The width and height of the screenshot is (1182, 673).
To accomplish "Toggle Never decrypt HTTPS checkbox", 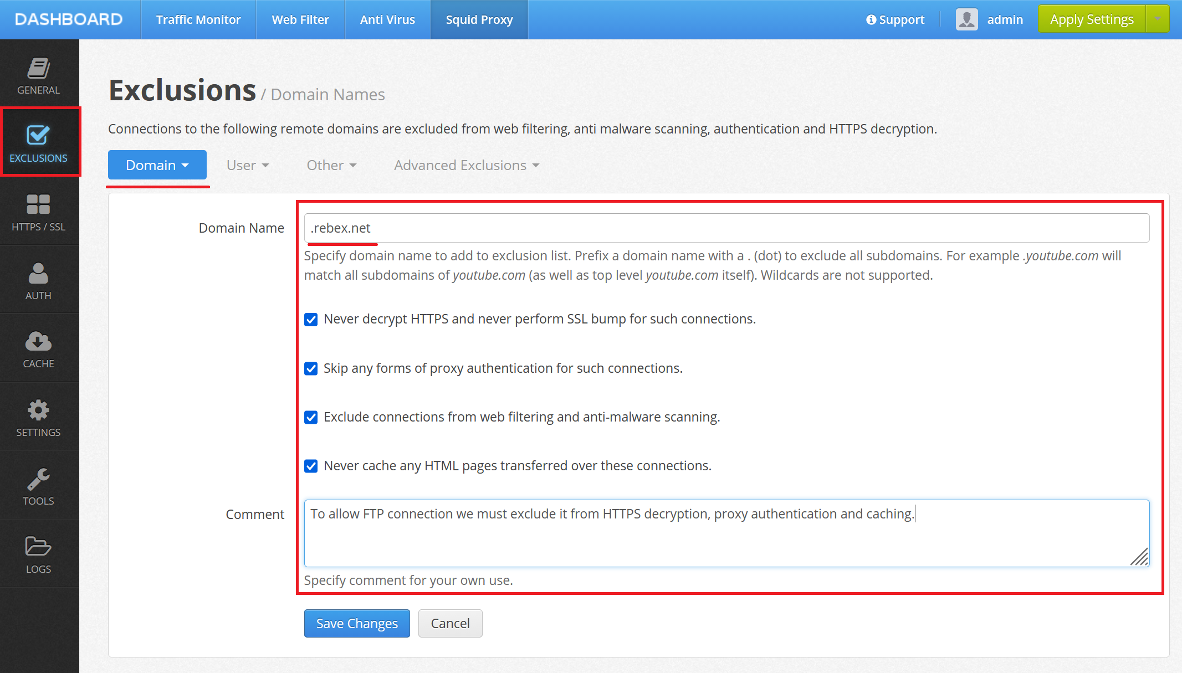I will (311, 320).
